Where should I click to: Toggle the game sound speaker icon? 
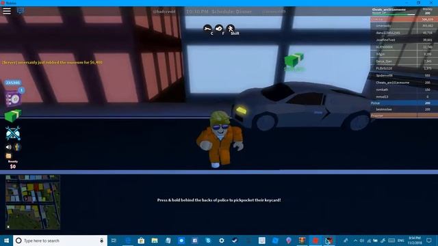pyautogui.click(x=9, y=147)
